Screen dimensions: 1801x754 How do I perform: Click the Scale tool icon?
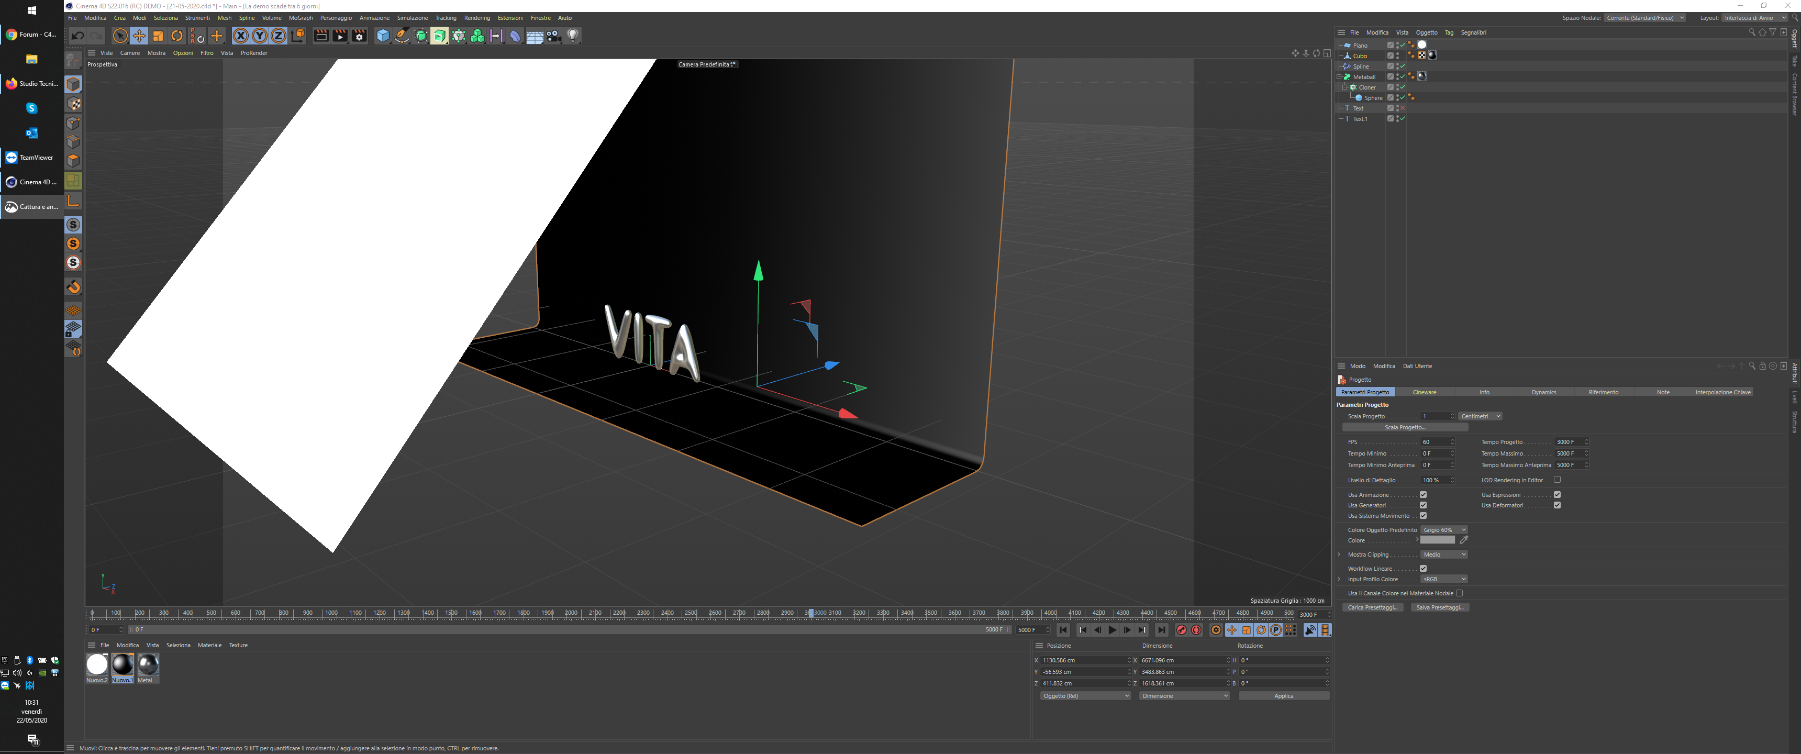pos(158,36)
